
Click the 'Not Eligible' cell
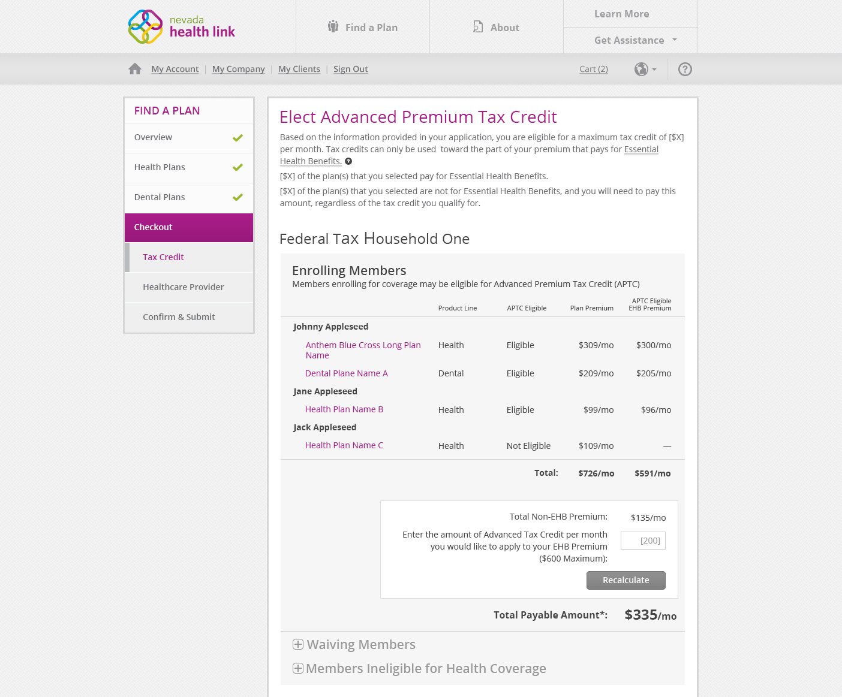point(528,446)
